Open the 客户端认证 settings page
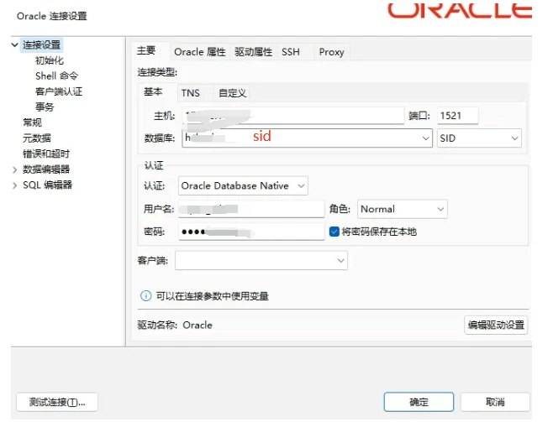The width and height of the screenshot is (553, 422). (59, 91)
